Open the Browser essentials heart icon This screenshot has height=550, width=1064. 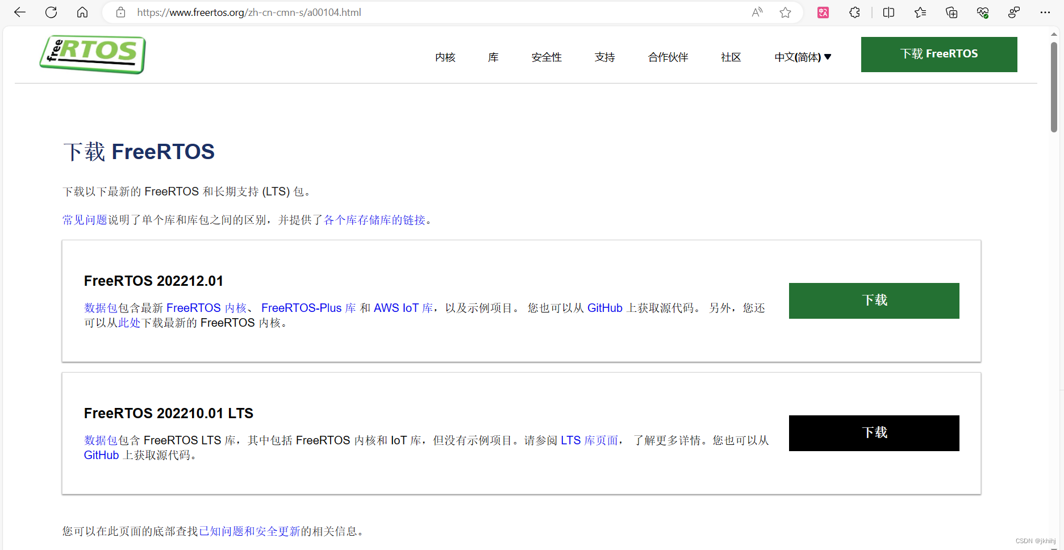pyautogui.click(x=983, y=12)
